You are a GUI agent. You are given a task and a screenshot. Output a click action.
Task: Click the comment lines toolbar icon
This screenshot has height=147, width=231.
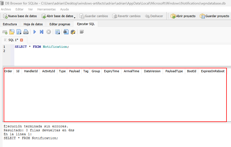82,32
